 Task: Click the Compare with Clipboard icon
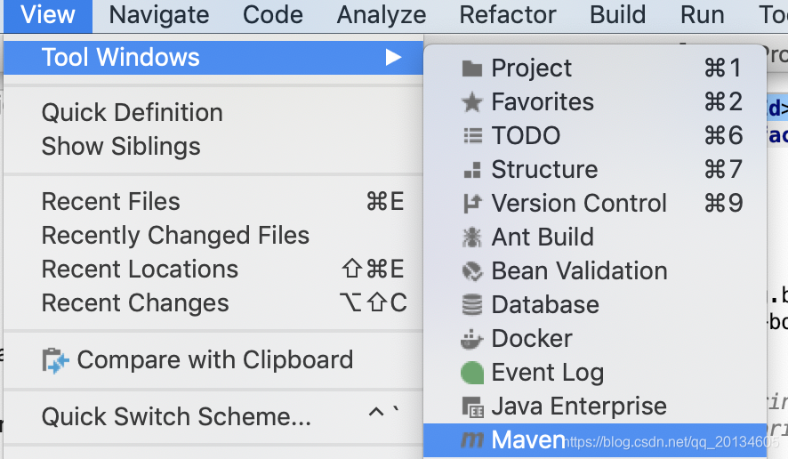point(55,361)
